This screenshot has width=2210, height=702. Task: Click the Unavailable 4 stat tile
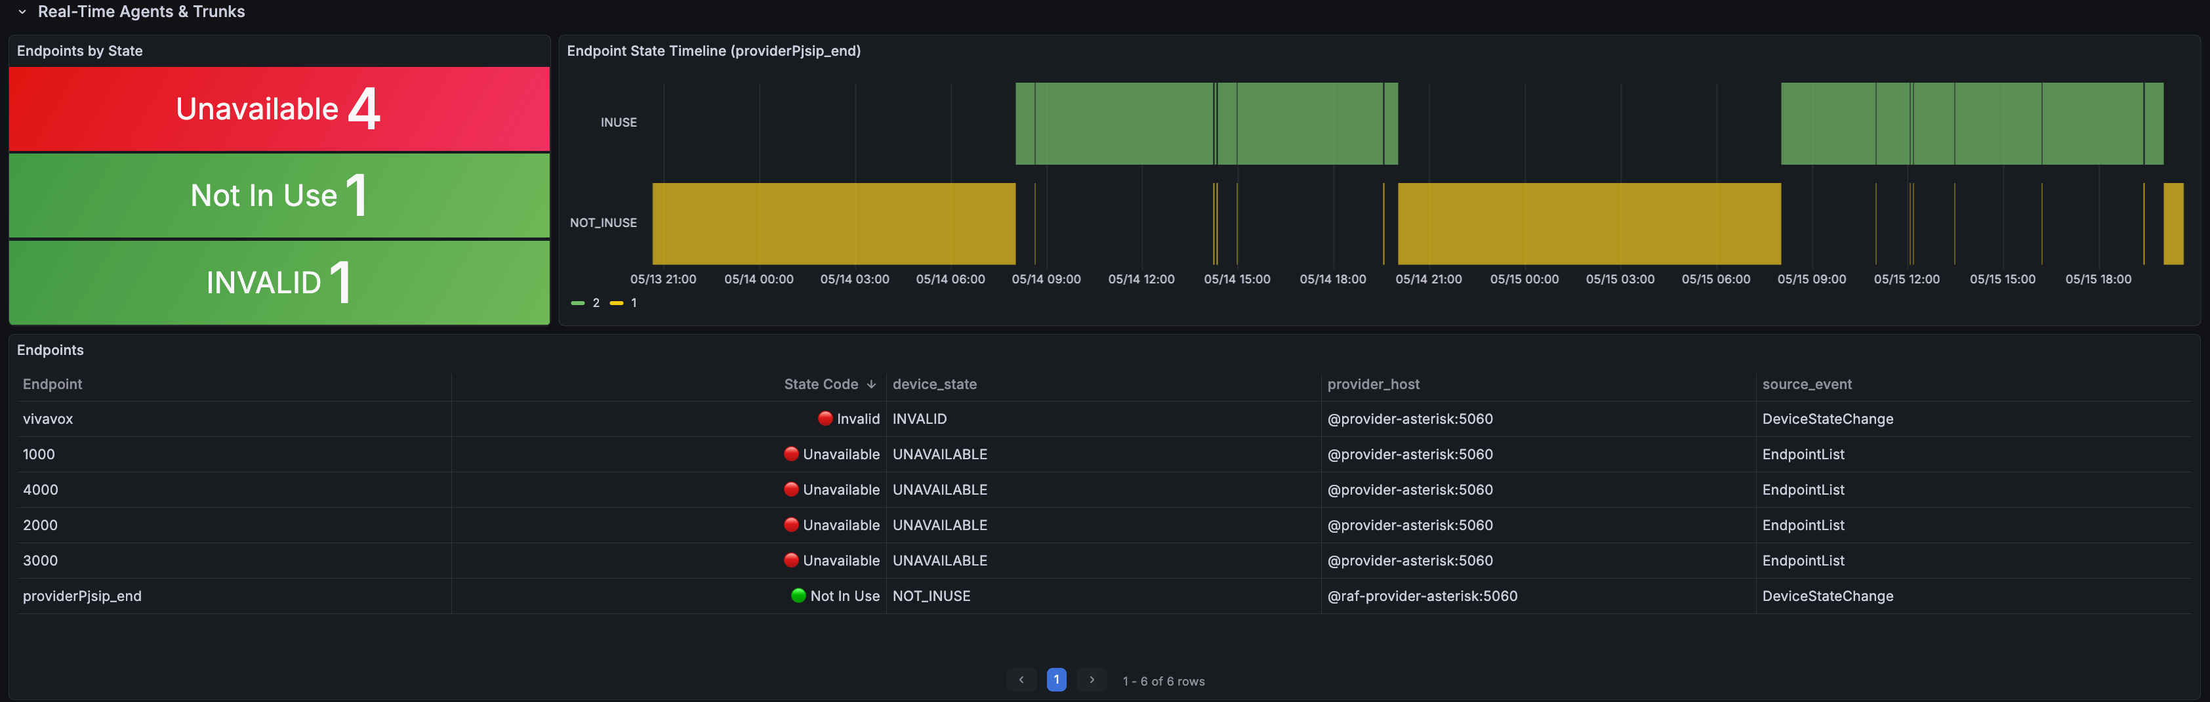point(279,109)
